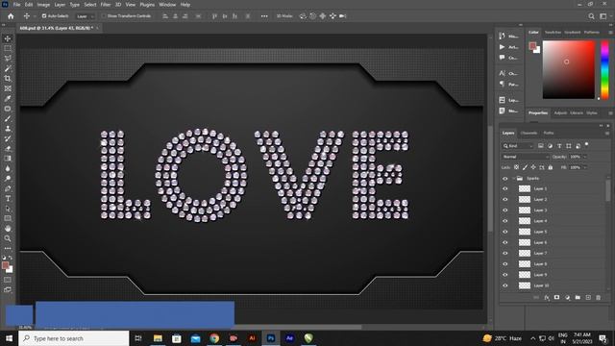Open the Image menu
The height and width of the screenshot is (346, 615).
pyautogui.click(x=43, y=5)
